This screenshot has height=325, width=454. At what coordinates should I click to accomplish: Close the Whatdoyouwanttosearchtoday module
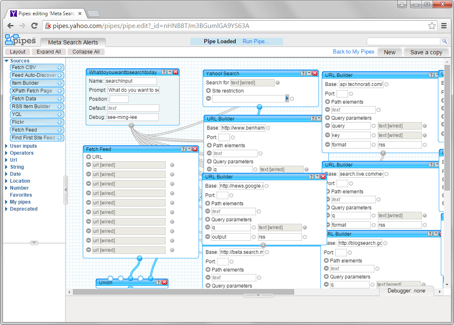[176, 72]
